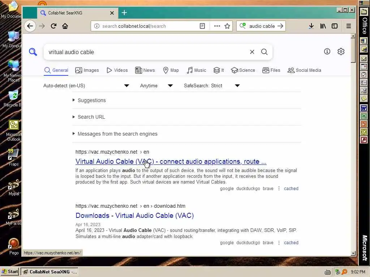
Task: Open the downloads arrow icon
Action: pyautogui.click(x=311, y=26)
